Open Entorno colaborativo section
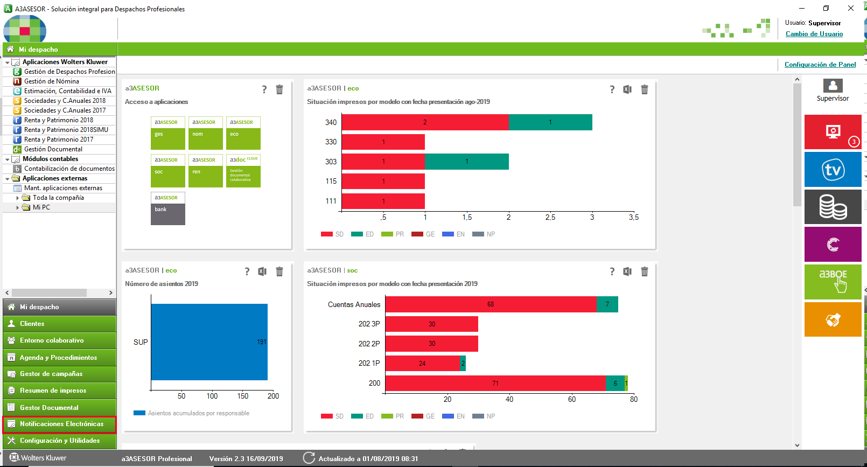The height and width of the screenshot is (467, 867). pyautogui.click(x=59, y=340)
